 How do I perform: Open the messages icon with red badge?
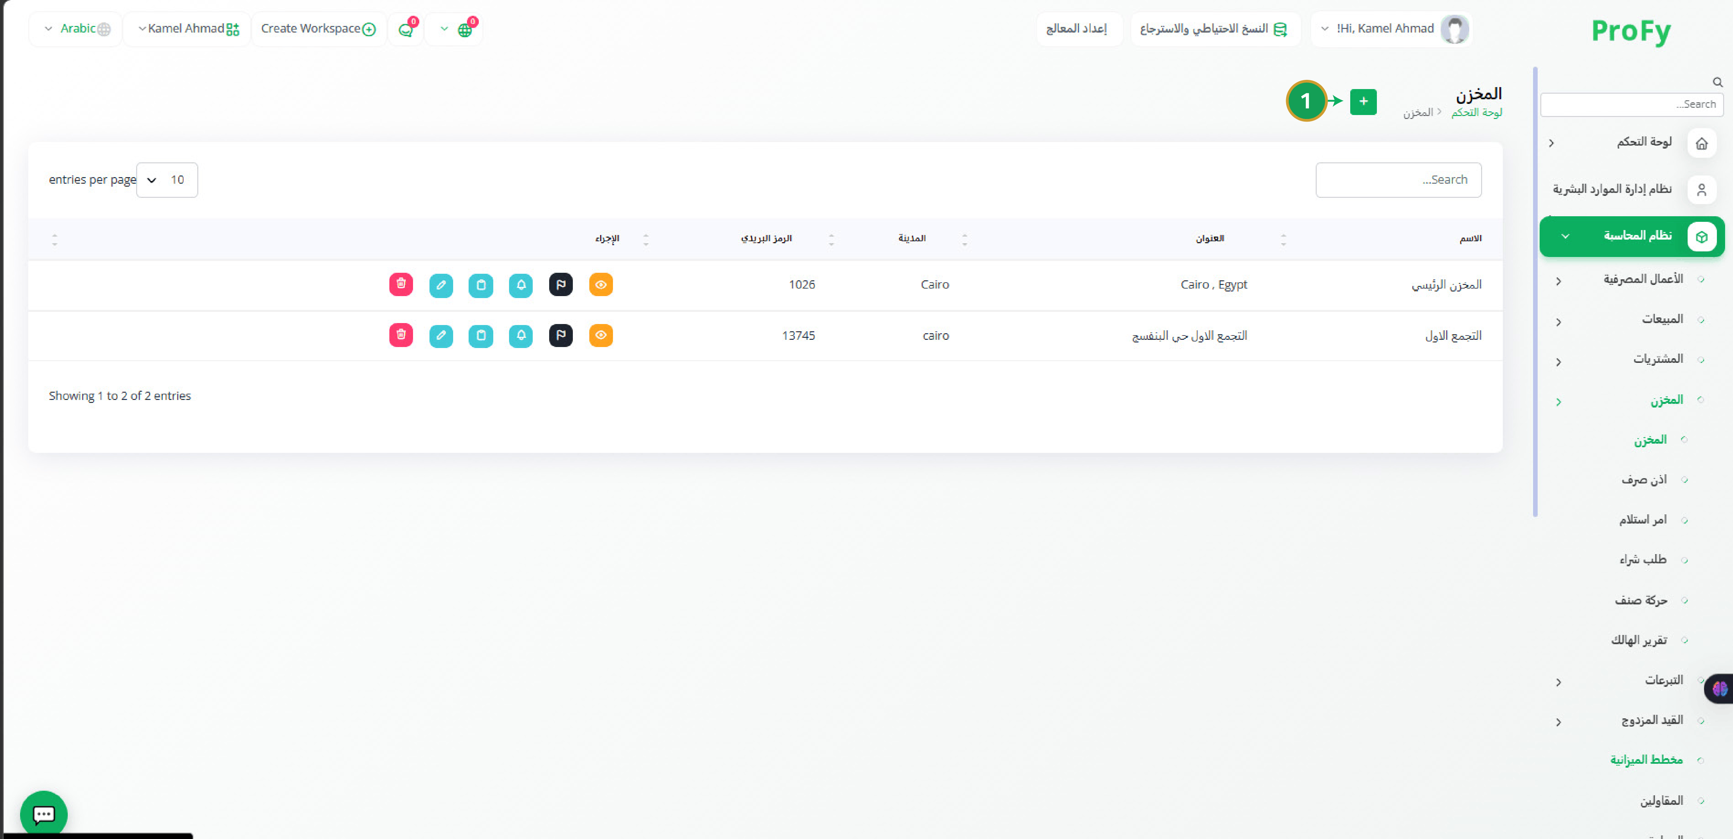406,29
